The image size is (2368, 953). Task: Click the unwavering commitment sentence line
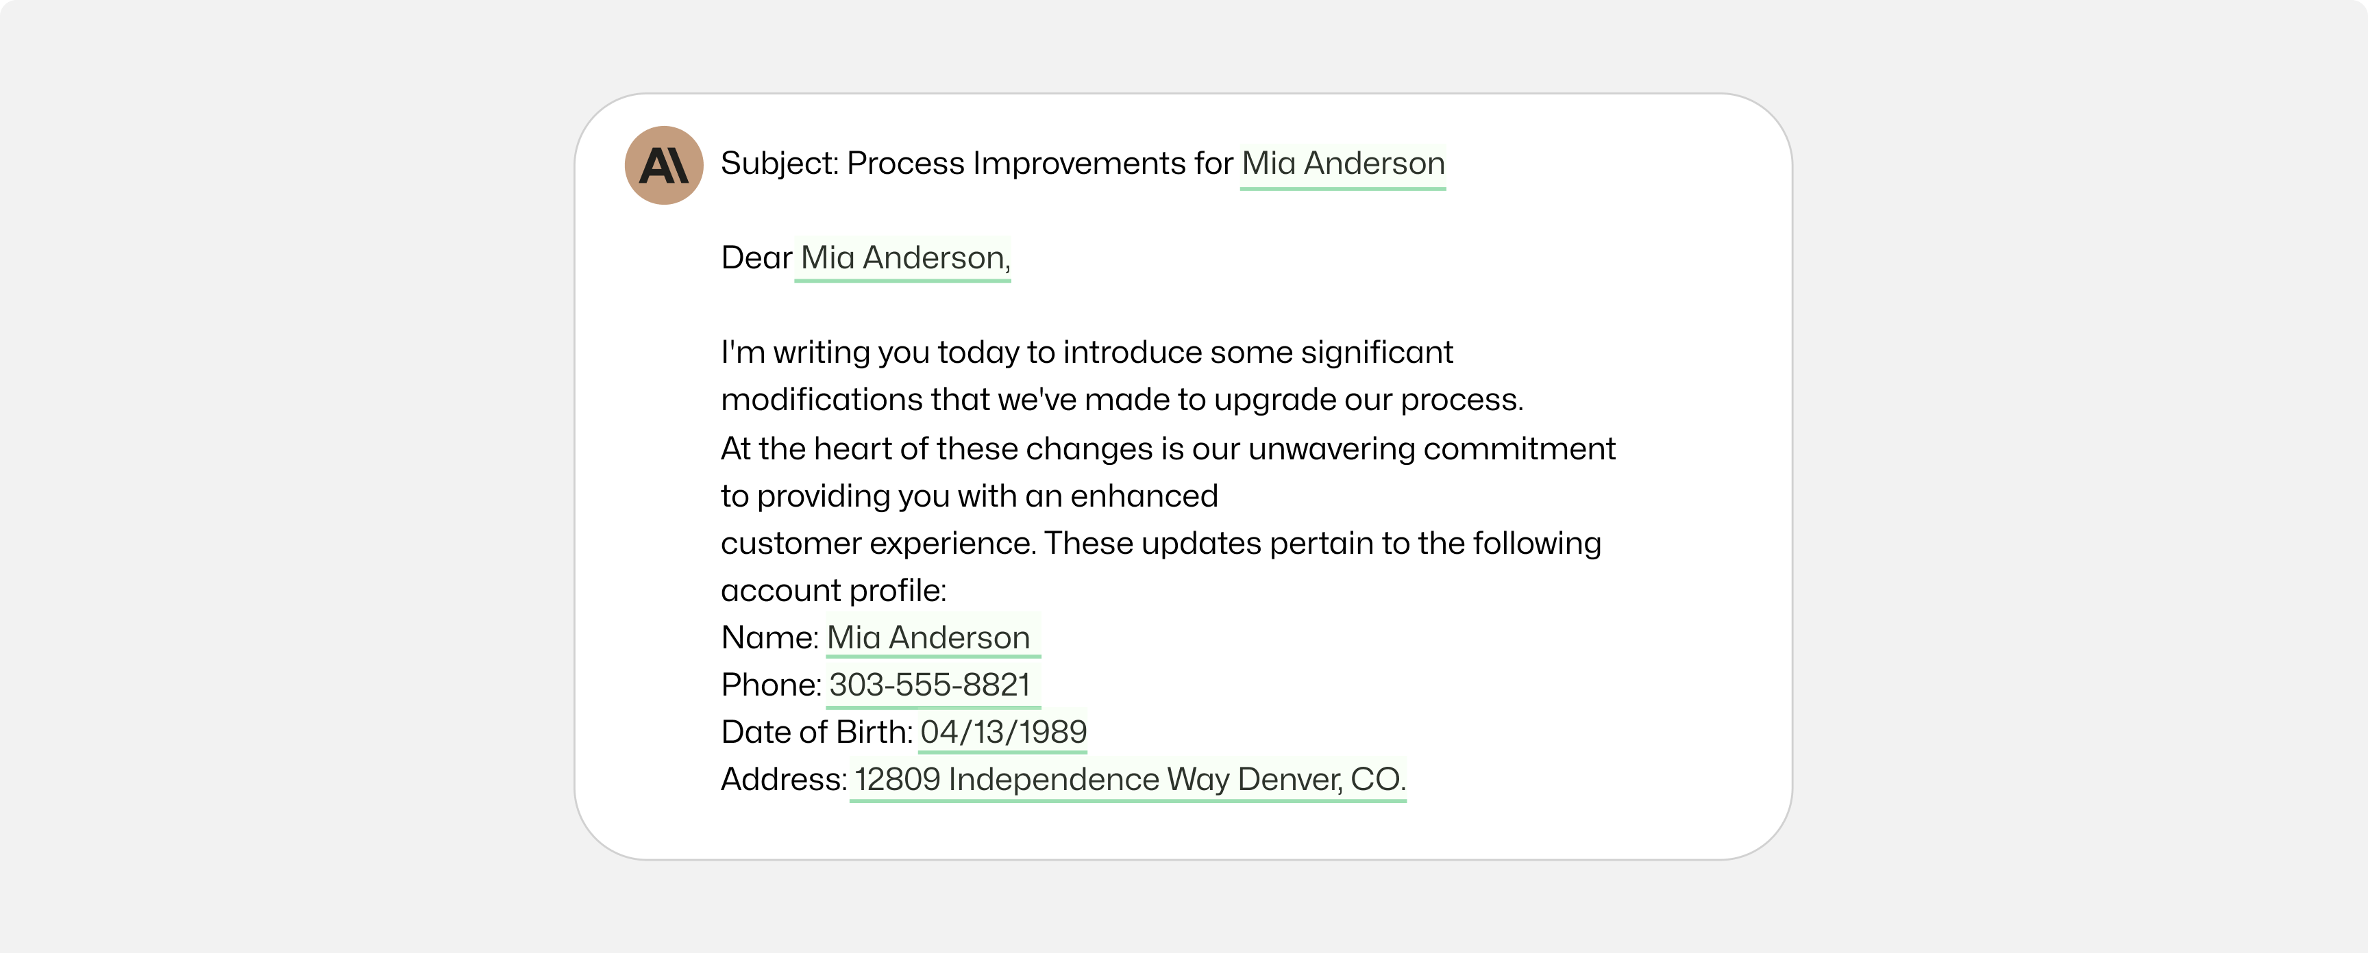point(1168,449)
